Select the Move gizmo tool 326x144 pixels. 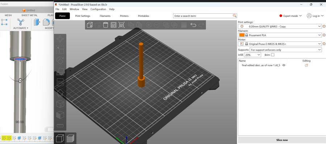pyautogui.click(x=60, y=39)
